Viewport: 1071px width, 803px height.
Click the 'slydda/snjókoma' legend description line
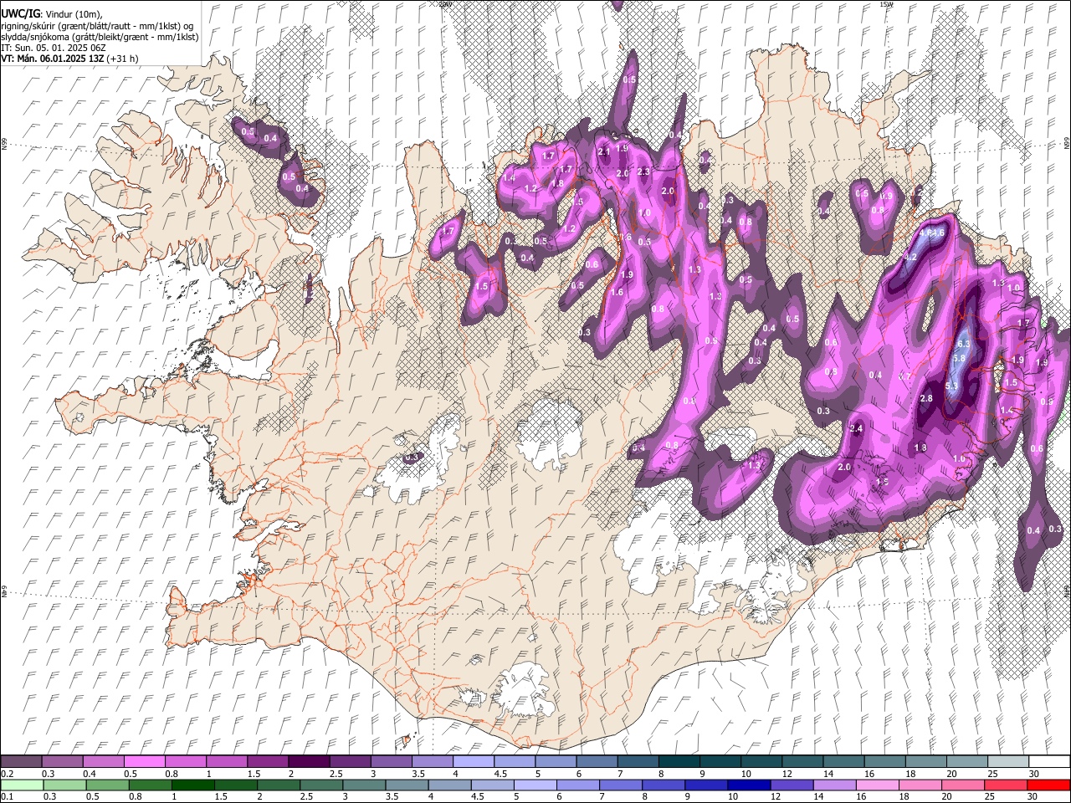pyautogui.click(x=100, y=37)
